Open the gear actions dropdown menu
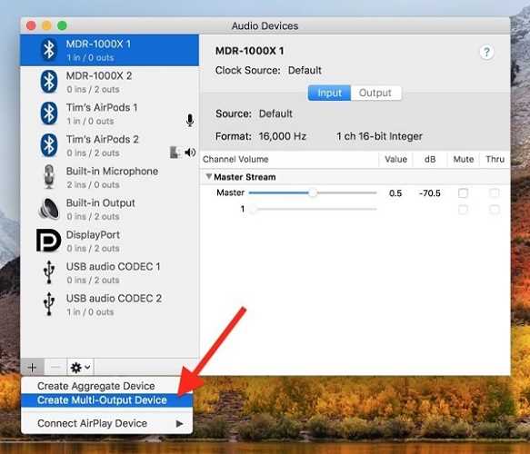 [80, 367]
